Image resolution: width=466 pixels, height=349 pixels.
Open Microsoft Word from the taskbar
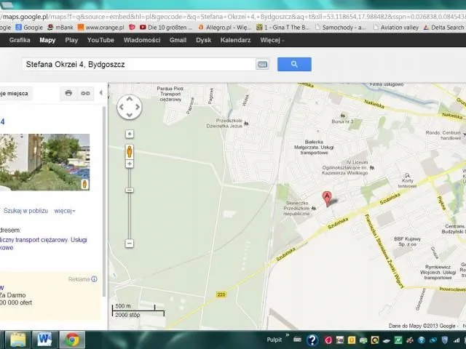[45, 340]
